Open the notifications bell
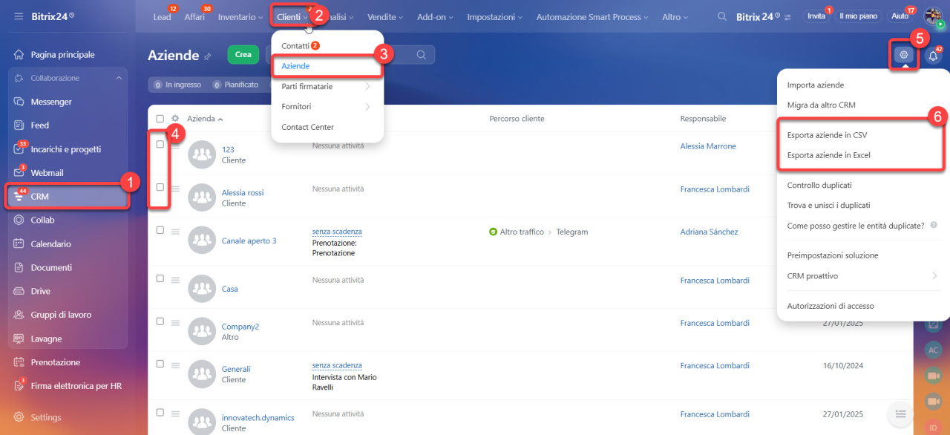Viewport: 950px width, 435px height. (933, 55)
